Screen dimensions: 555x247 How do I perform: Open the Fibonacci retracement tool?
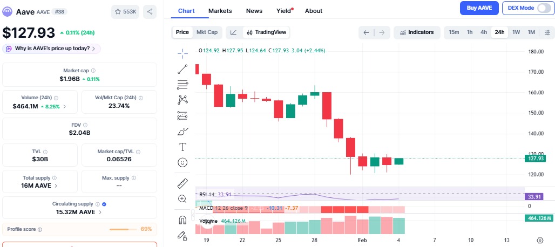(x=182, y=84)
